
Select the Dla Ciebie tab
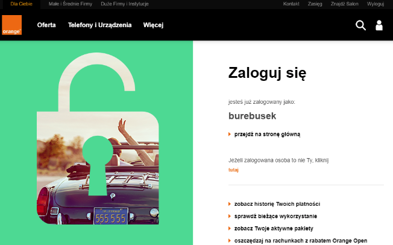pyautogui.click(x=21, y=4)
